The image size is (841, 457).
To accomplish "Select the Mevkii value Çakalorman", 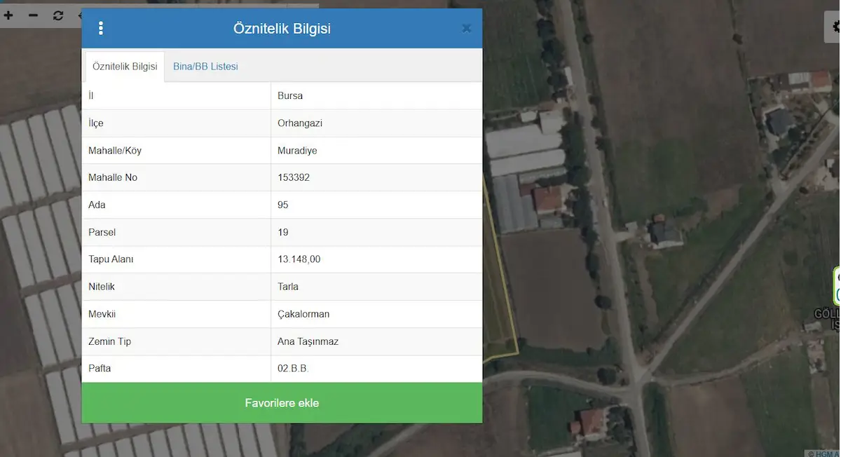I will tap(376, 314).
